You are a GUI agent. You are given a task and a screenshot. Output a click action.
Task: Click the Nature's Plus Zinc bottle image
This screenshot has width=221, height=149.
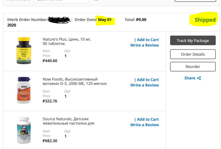24,51
